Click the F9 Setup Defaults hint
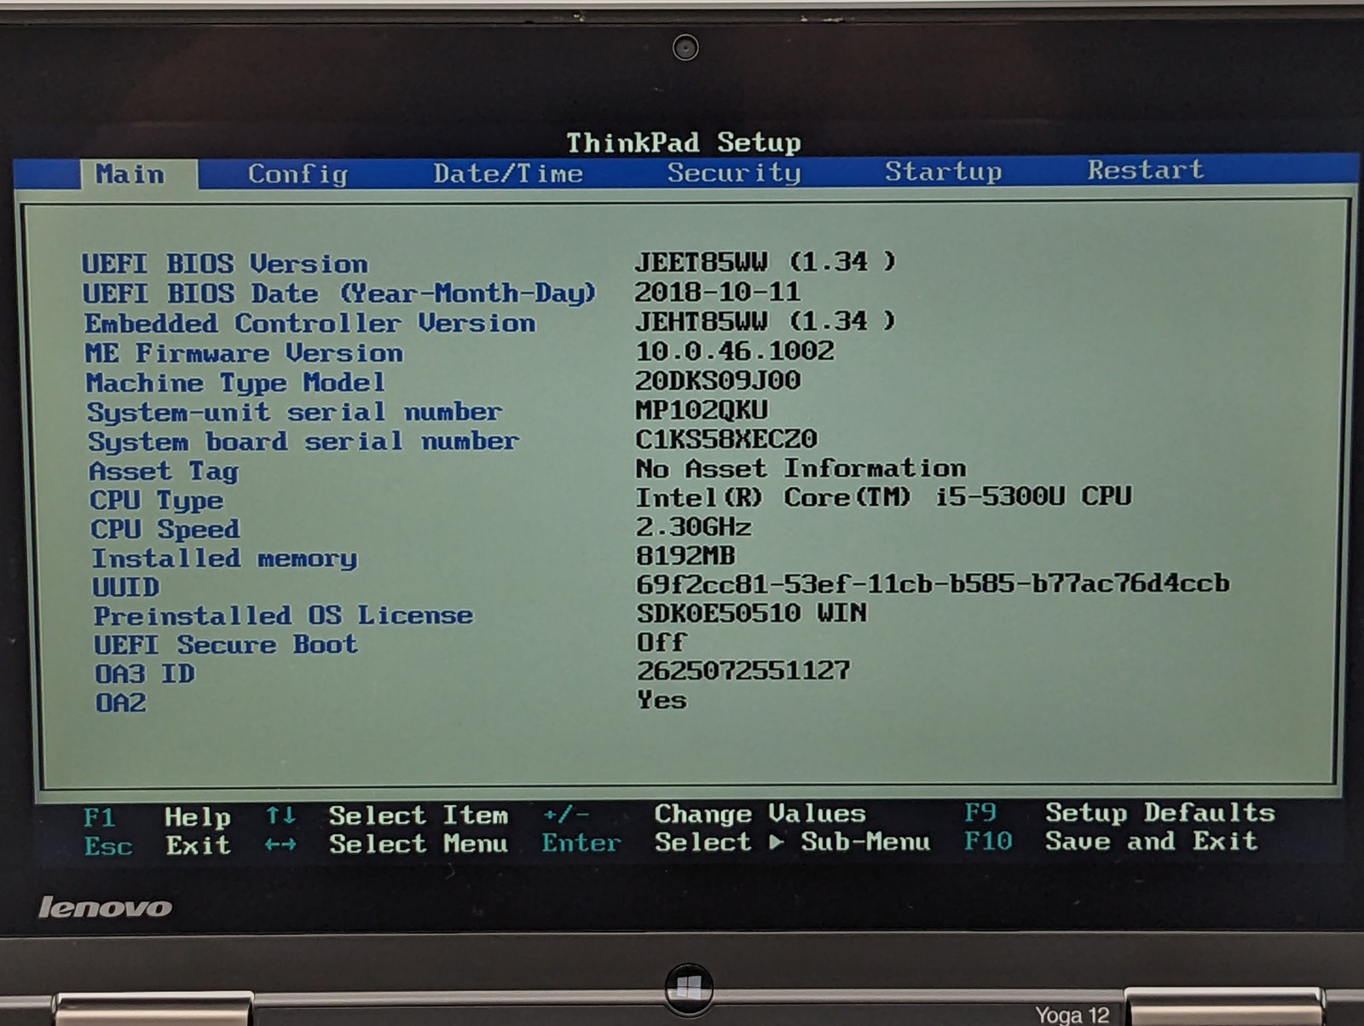Viewport: 1364px width, 1026px height. (x=1120, y=813)
